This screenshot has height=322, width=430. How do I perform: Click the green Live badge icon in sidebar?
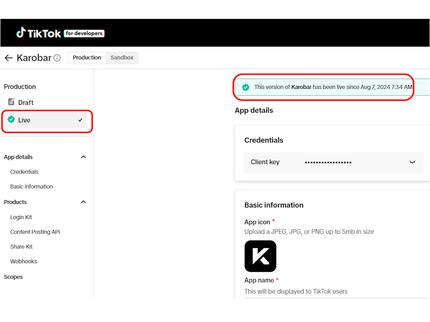tap(11, 119)
